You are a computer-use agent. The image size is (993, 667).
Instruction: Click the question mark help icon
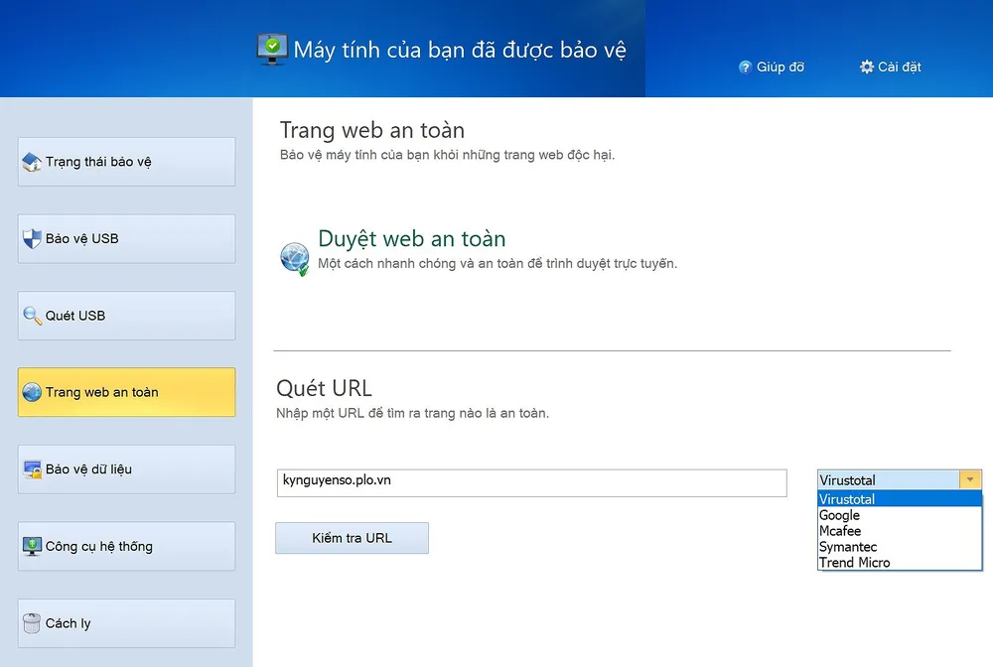pos(745,67)
